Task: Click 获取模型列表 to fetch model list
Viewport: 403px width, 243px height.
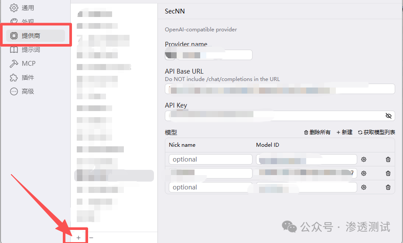Action: point(376,132)
